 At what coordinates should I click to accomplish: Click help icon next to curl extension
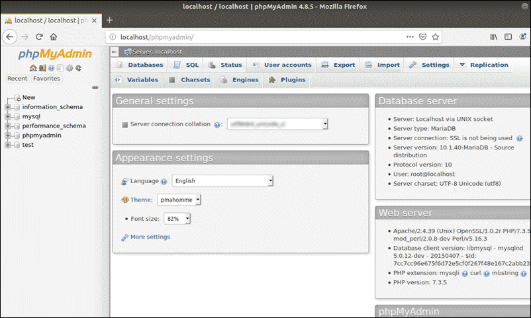[x=487, y=274]
